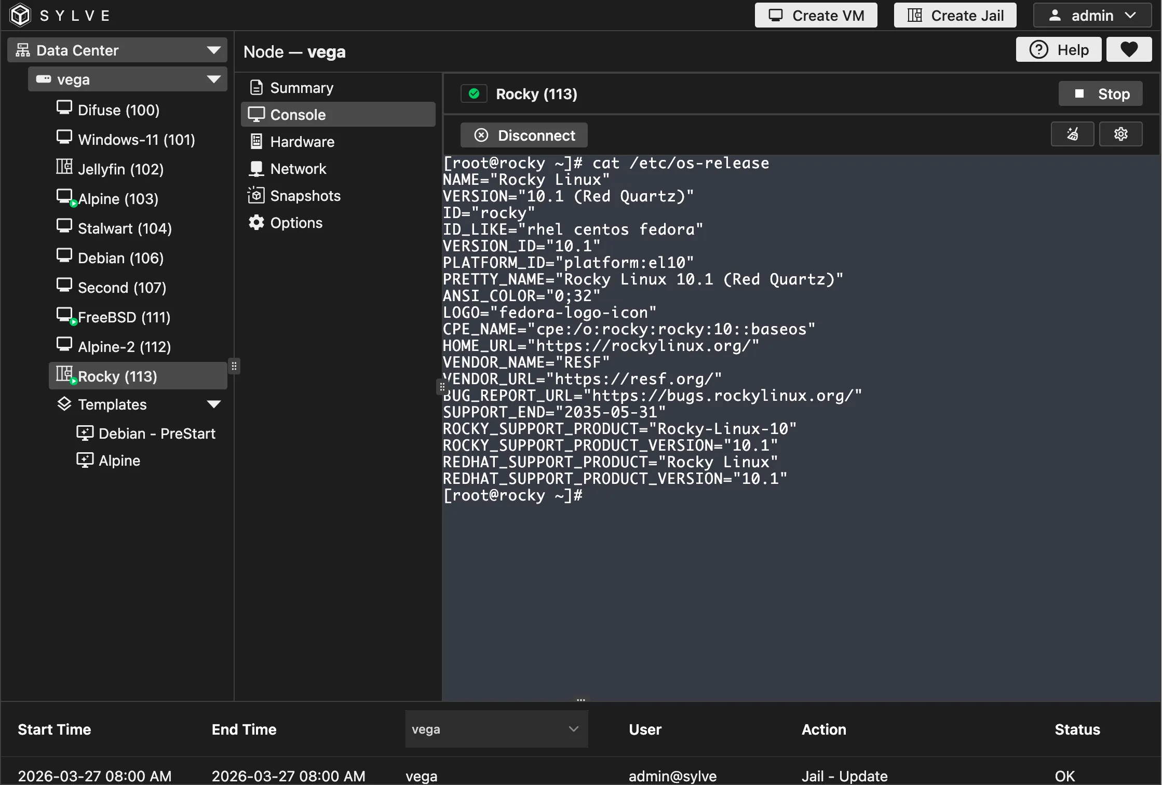Select Stalwart (104) in the tree

[138, 228]
